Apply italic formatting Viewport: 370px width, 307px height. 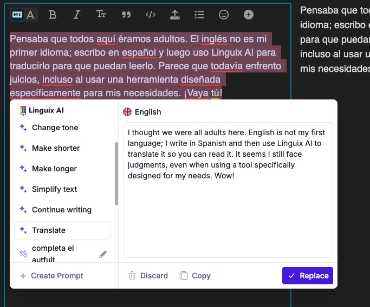pyautogui.click(x=77, y=15)
